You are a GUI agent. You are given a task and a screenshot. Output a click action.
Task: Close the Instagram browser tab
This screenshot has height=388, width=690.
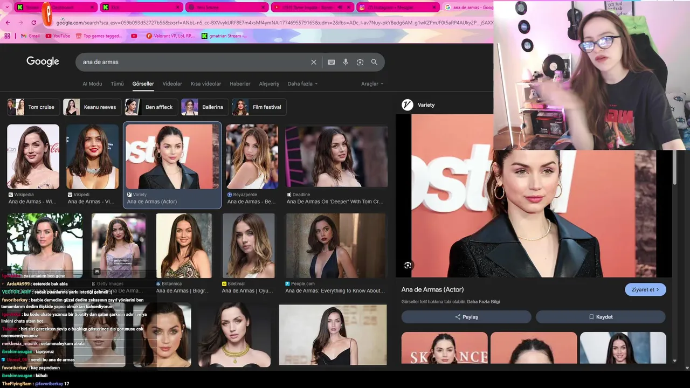tap(435, 8)
